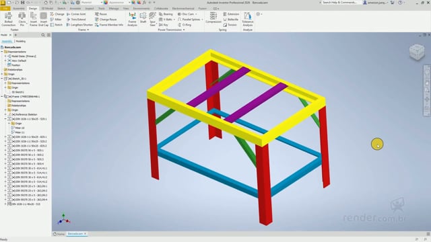The height and width of the screenshot is (242, 431).
Task: Activate the Trim/Extend tool
Action: (76, 19)
